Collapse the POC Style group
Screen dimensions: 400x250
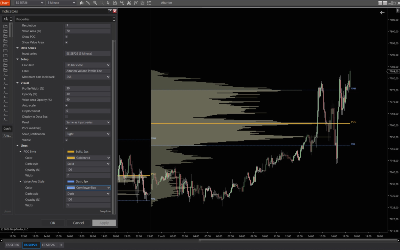(x=20, y=152)
